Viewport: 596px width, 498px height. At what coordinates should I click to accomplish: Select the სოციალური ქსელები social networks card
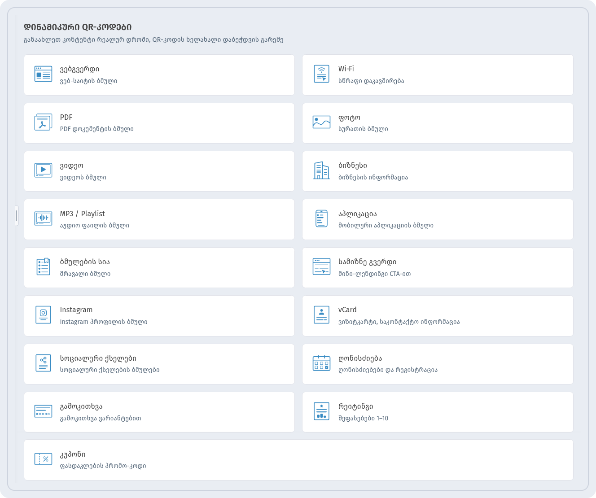159,364
